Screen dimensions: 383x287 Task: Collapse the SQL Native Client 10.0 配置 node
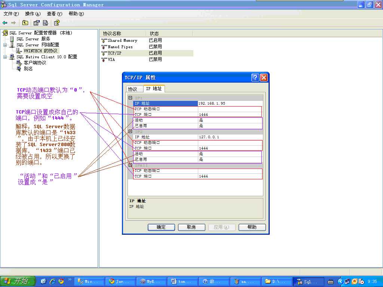(5, 57)
